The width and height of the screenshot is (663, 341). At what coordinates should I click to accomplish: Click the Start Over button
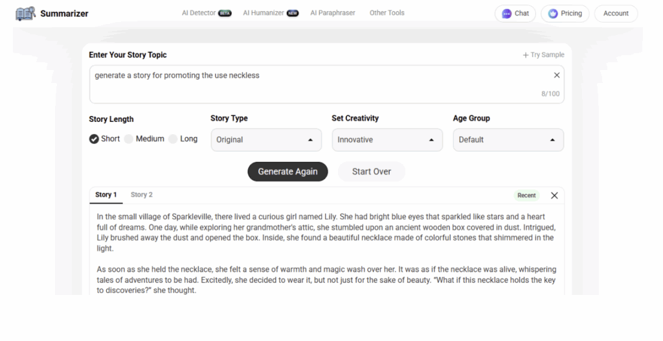371,172
